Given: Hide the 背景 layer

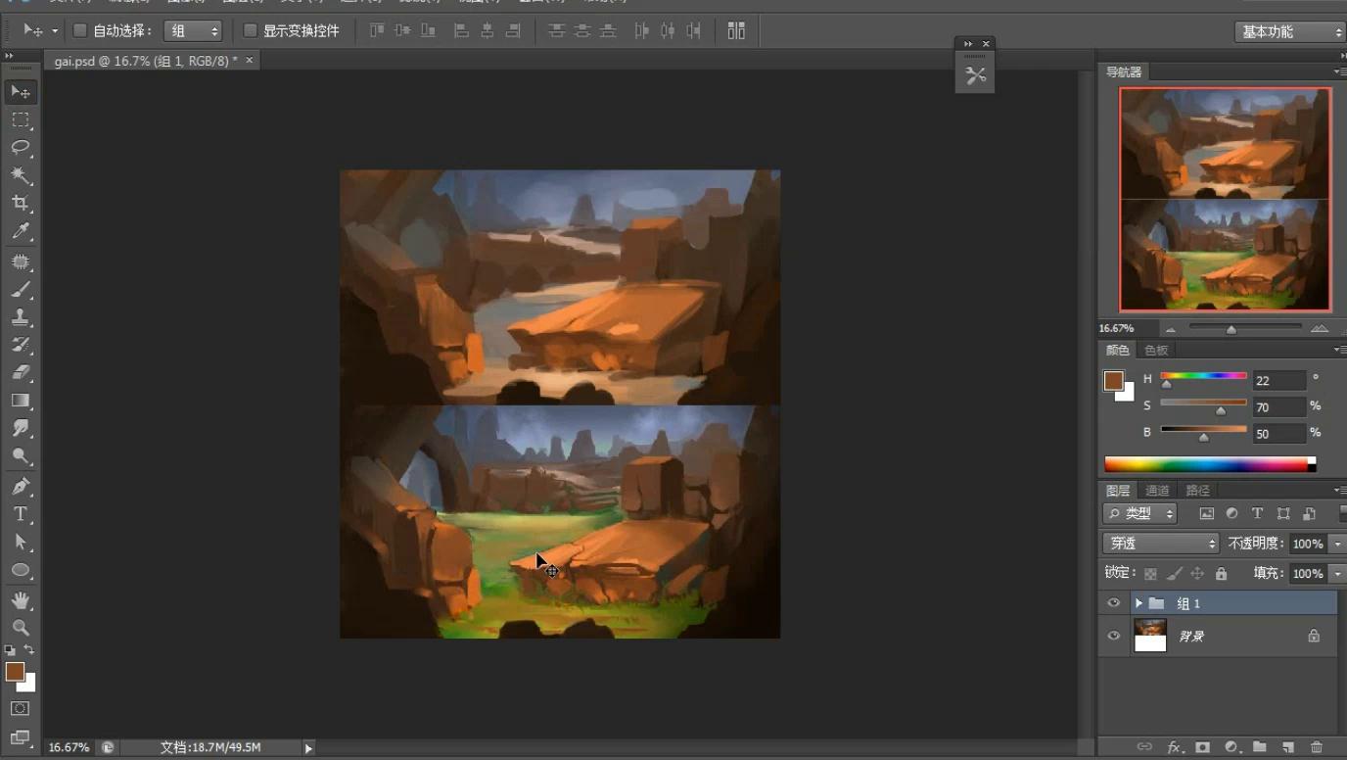Looking at the screenshot, I should 1113,636.
